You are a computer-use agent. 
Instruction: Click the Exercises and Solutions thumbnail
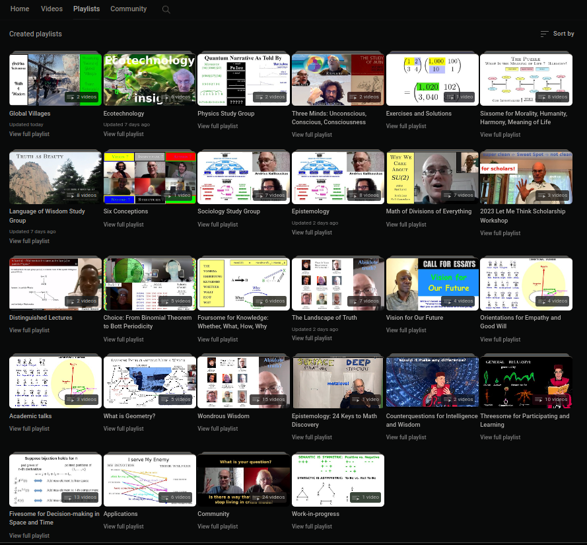(x=432, y=80)
